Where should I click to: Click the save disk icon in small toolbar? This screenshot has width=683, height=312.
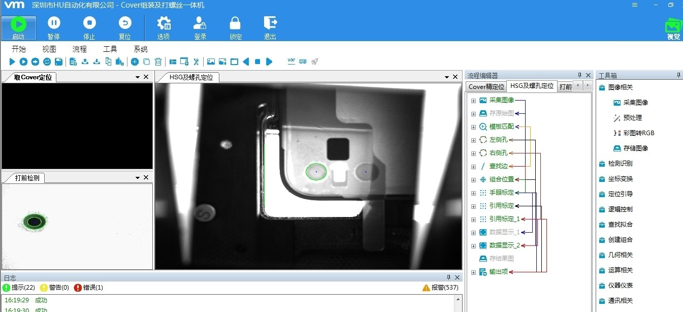tap(58, 62)
